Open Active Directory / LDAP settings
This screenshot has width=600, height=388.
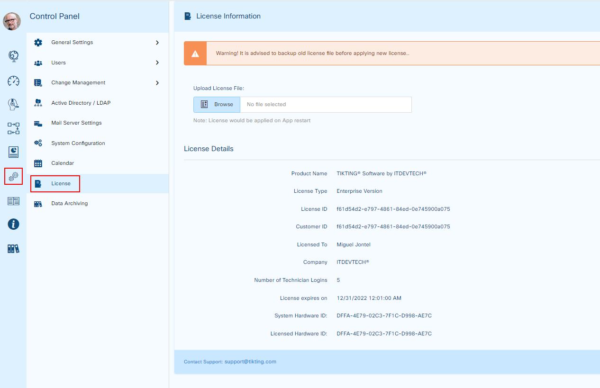click(81, 103)
